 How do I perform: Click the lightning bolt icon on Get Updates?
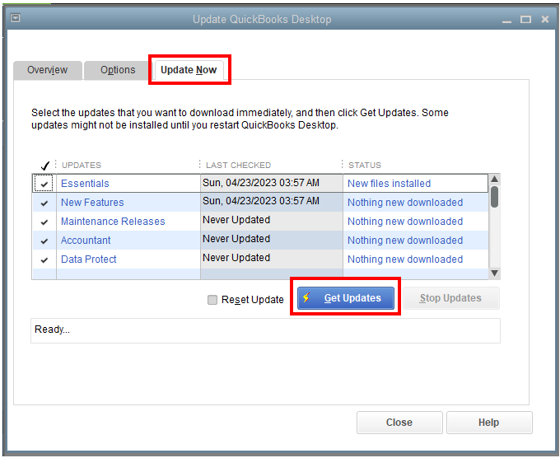306,297
